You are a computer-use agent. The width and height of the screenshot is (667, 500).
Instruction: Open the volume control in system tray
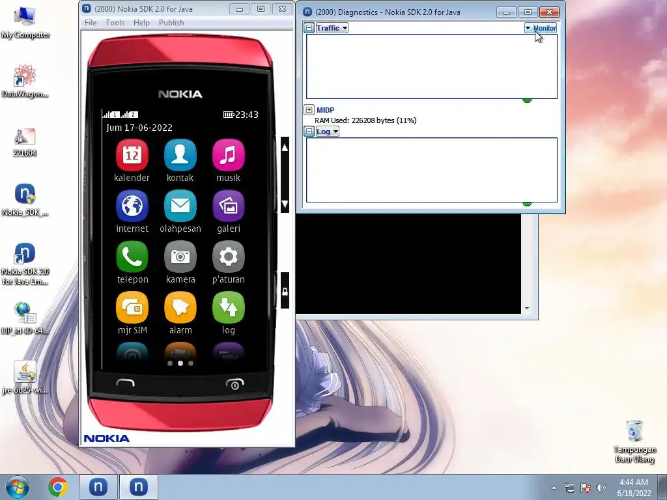[x=601, y=488]
